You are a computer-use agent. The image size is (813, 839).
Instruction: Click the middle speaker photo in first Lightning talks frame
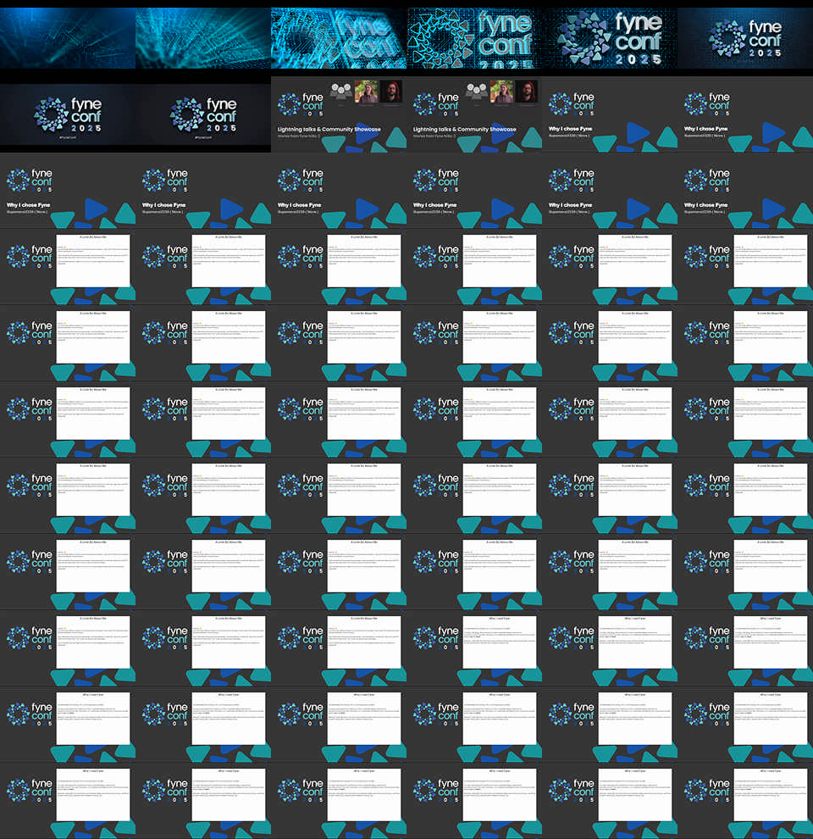pos(367,92)
